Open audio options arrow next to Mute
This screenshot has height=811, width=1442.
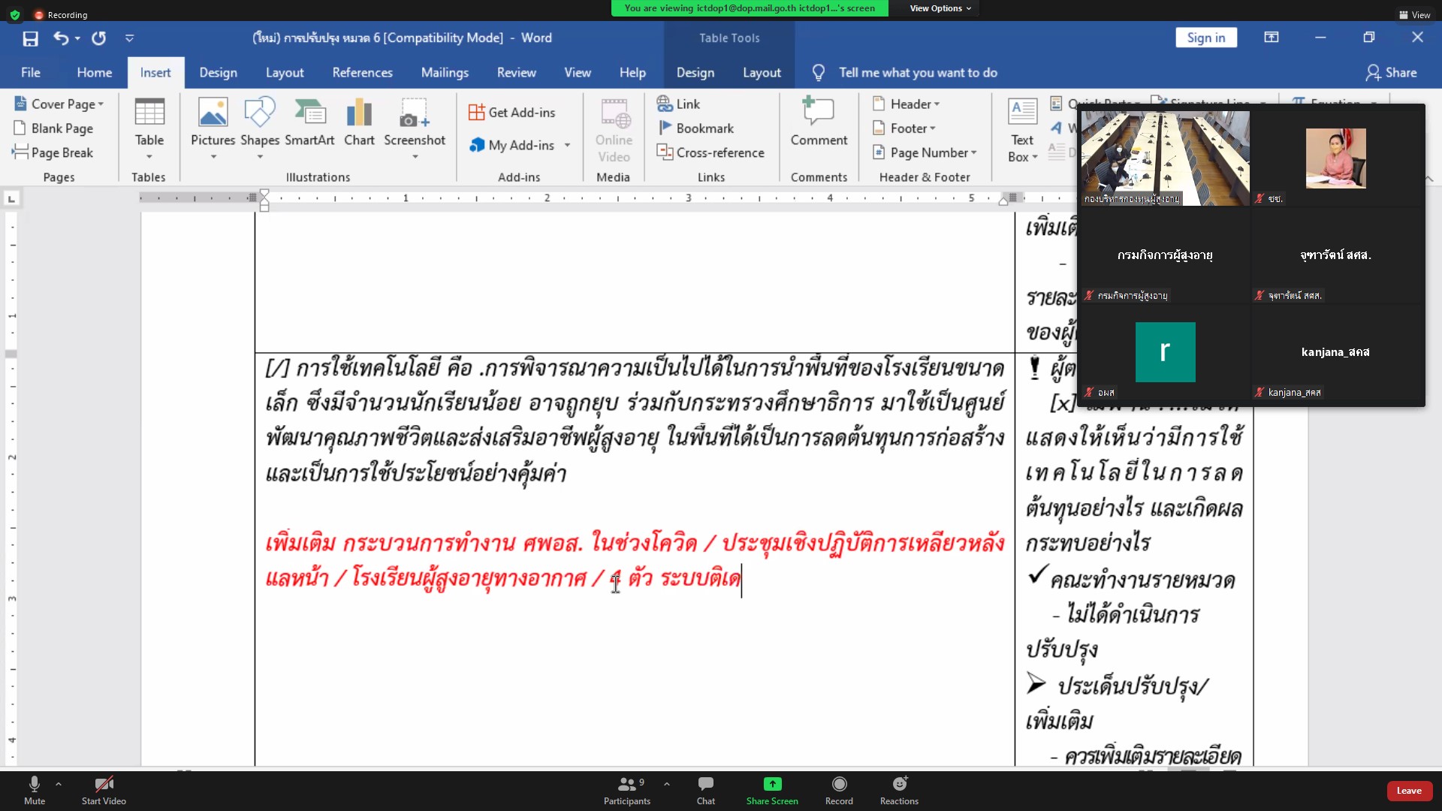(59, 784)
